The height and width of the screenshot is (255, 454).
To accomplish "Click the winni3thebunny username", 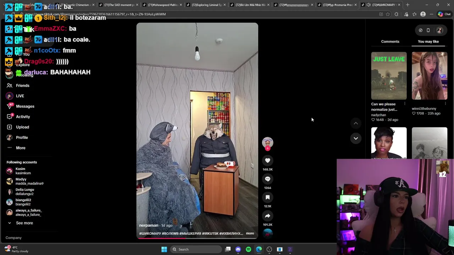I will (x=424, y=109).
